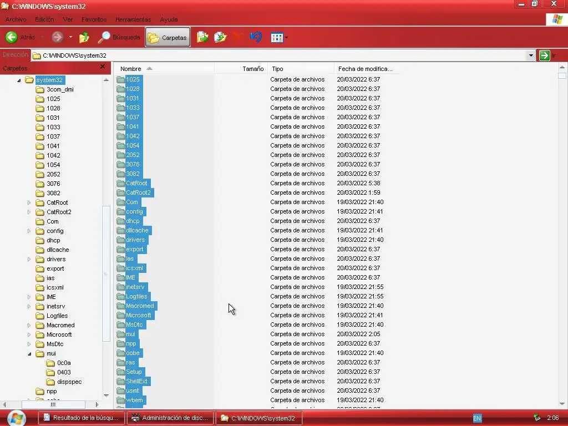Open the Windows Start button
The image size is (568, 426).
tap(16, 418)
